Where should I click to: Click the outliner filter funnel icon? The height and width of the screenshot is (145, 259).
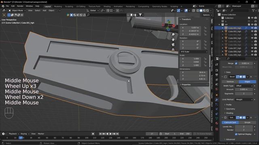[x=253, y=10]
